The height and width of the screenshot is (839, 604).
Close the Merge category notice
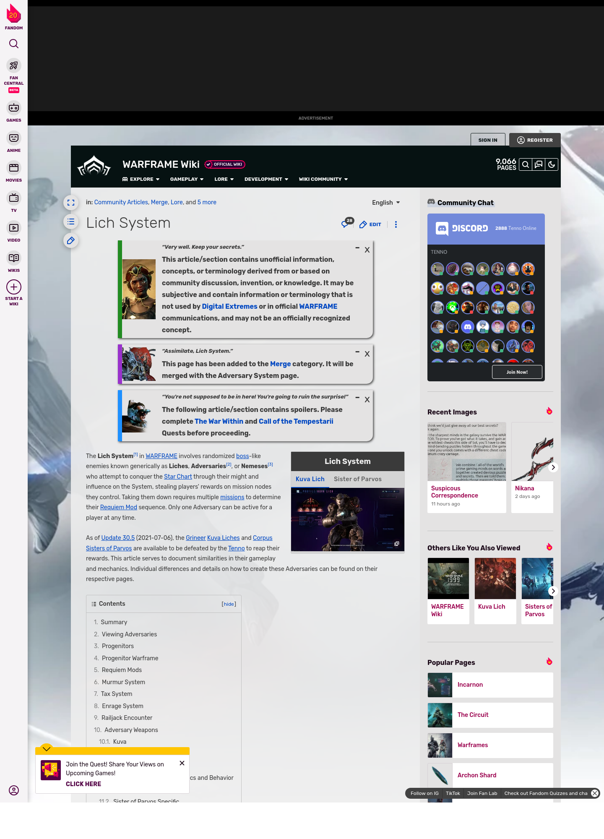(367, 354)
